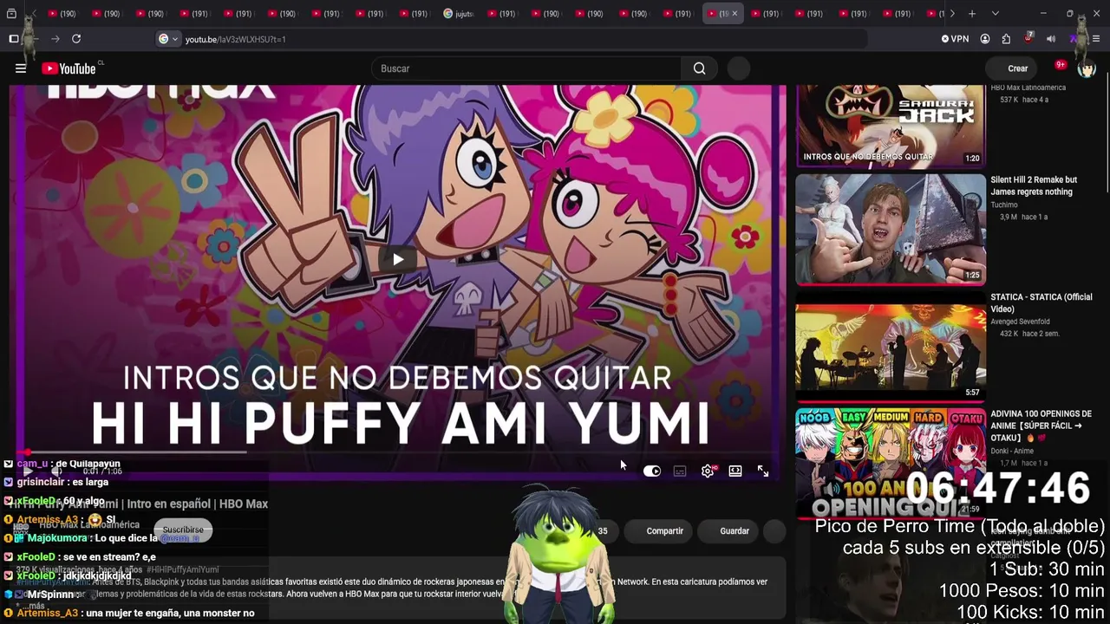Open the Samurai Jack intro thumbnail
Screen dimensions: 1110x624
(891, 125)
